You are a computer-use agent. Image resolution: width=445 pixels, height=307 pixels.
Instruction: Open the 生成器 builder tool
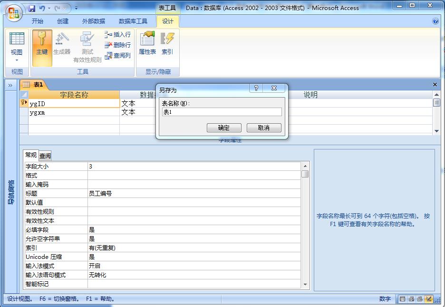pyautogui.click(x=62, y=43)
